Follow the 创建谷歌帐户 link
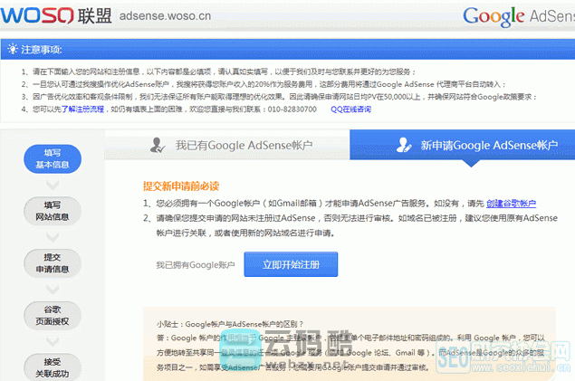The image size is (575, 381). click(x=512, y=204)
